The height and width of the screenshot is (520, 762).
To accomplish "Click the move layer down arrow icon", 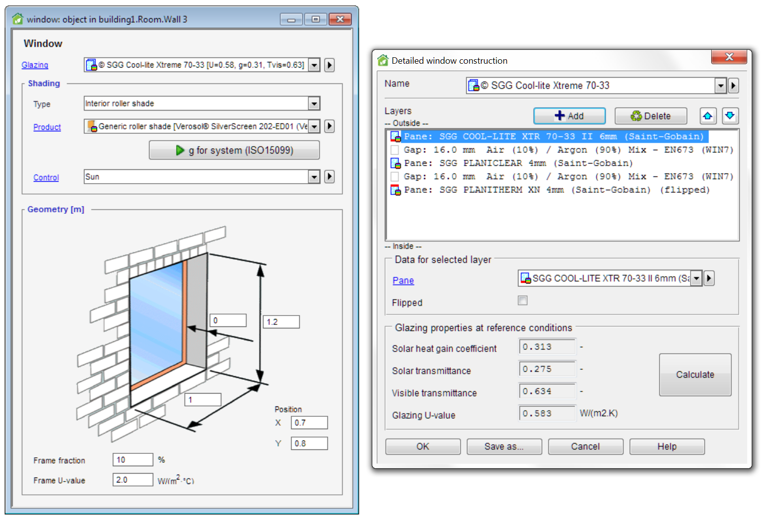I will (x=730, y=116).
